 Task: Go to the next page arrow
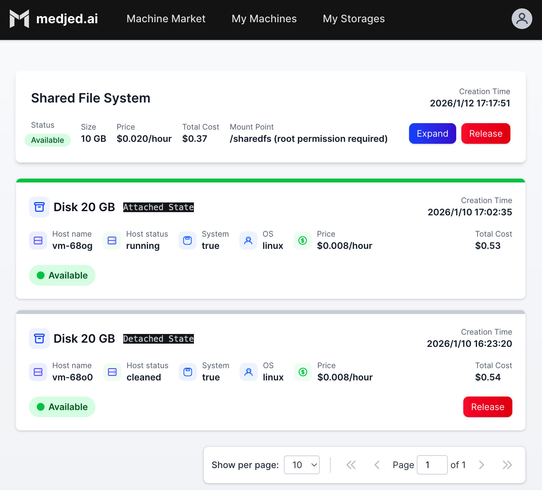(481, 465)
